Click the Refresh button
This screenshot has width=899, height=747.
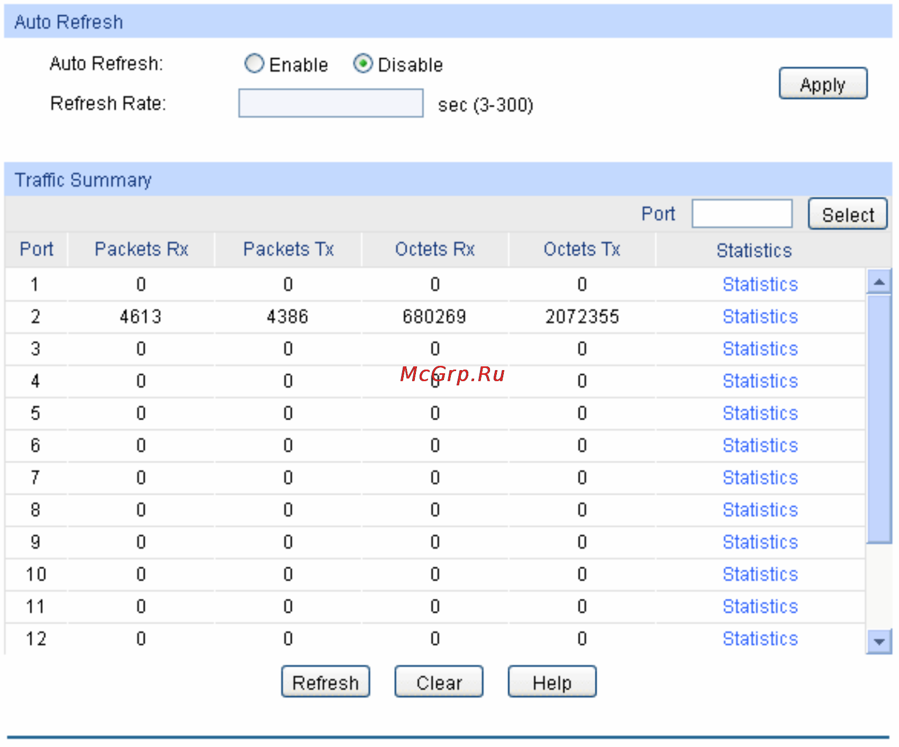tap(325, 682)
